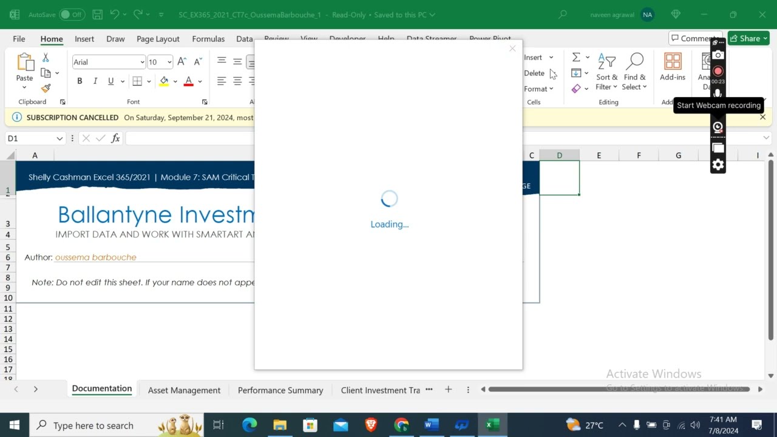Click the Insert Function fx icon

tap(115, 138)
